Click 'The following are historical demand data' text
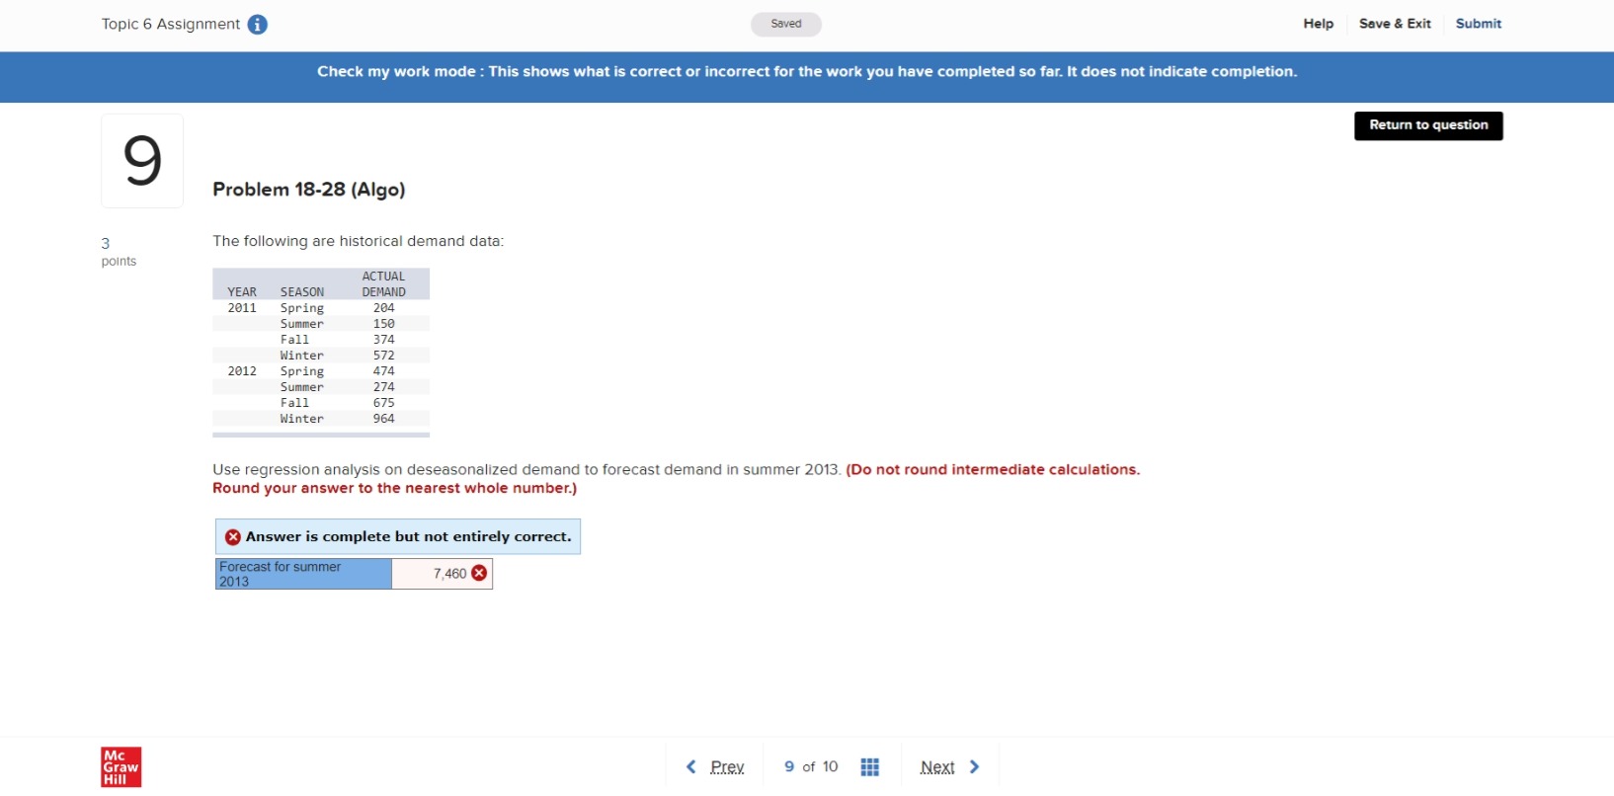1614x796 pixels. (358, 241)
